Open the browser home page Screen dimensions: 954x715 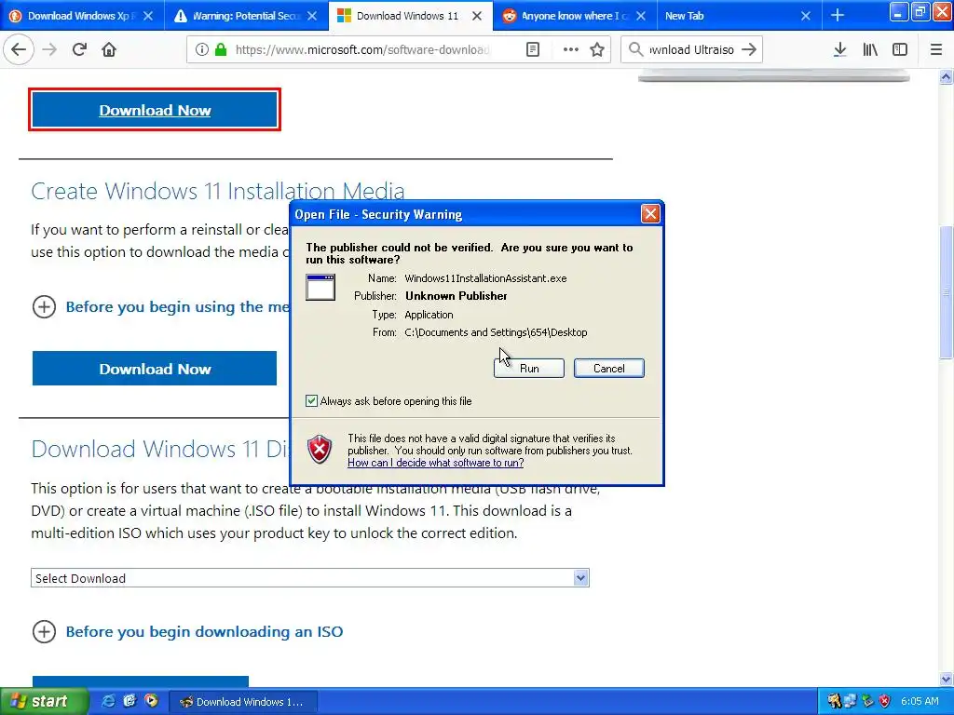109,50
